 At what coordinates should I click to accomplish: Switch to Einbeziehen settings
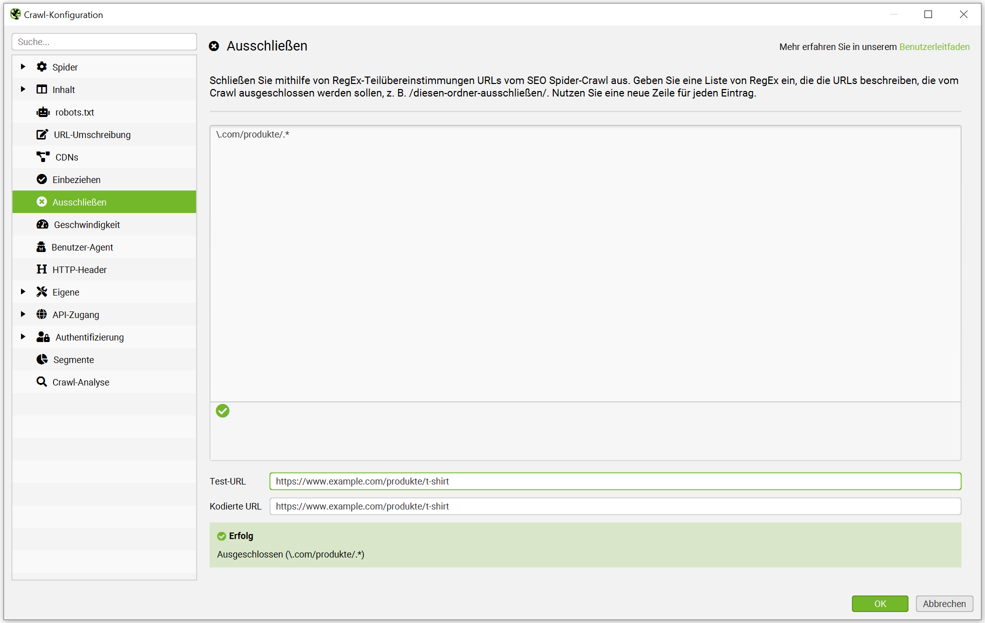click(104, 179)
